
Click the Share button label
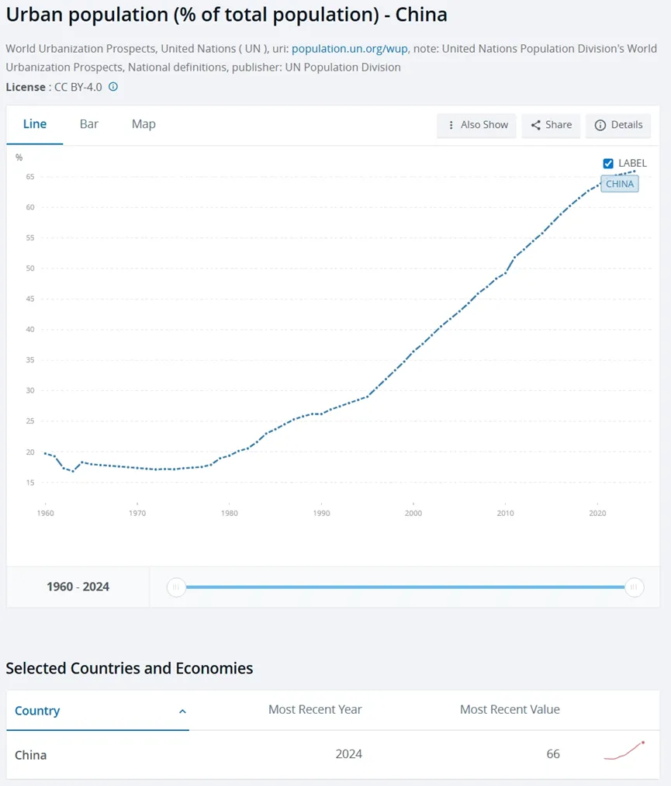tap(559, 125)
